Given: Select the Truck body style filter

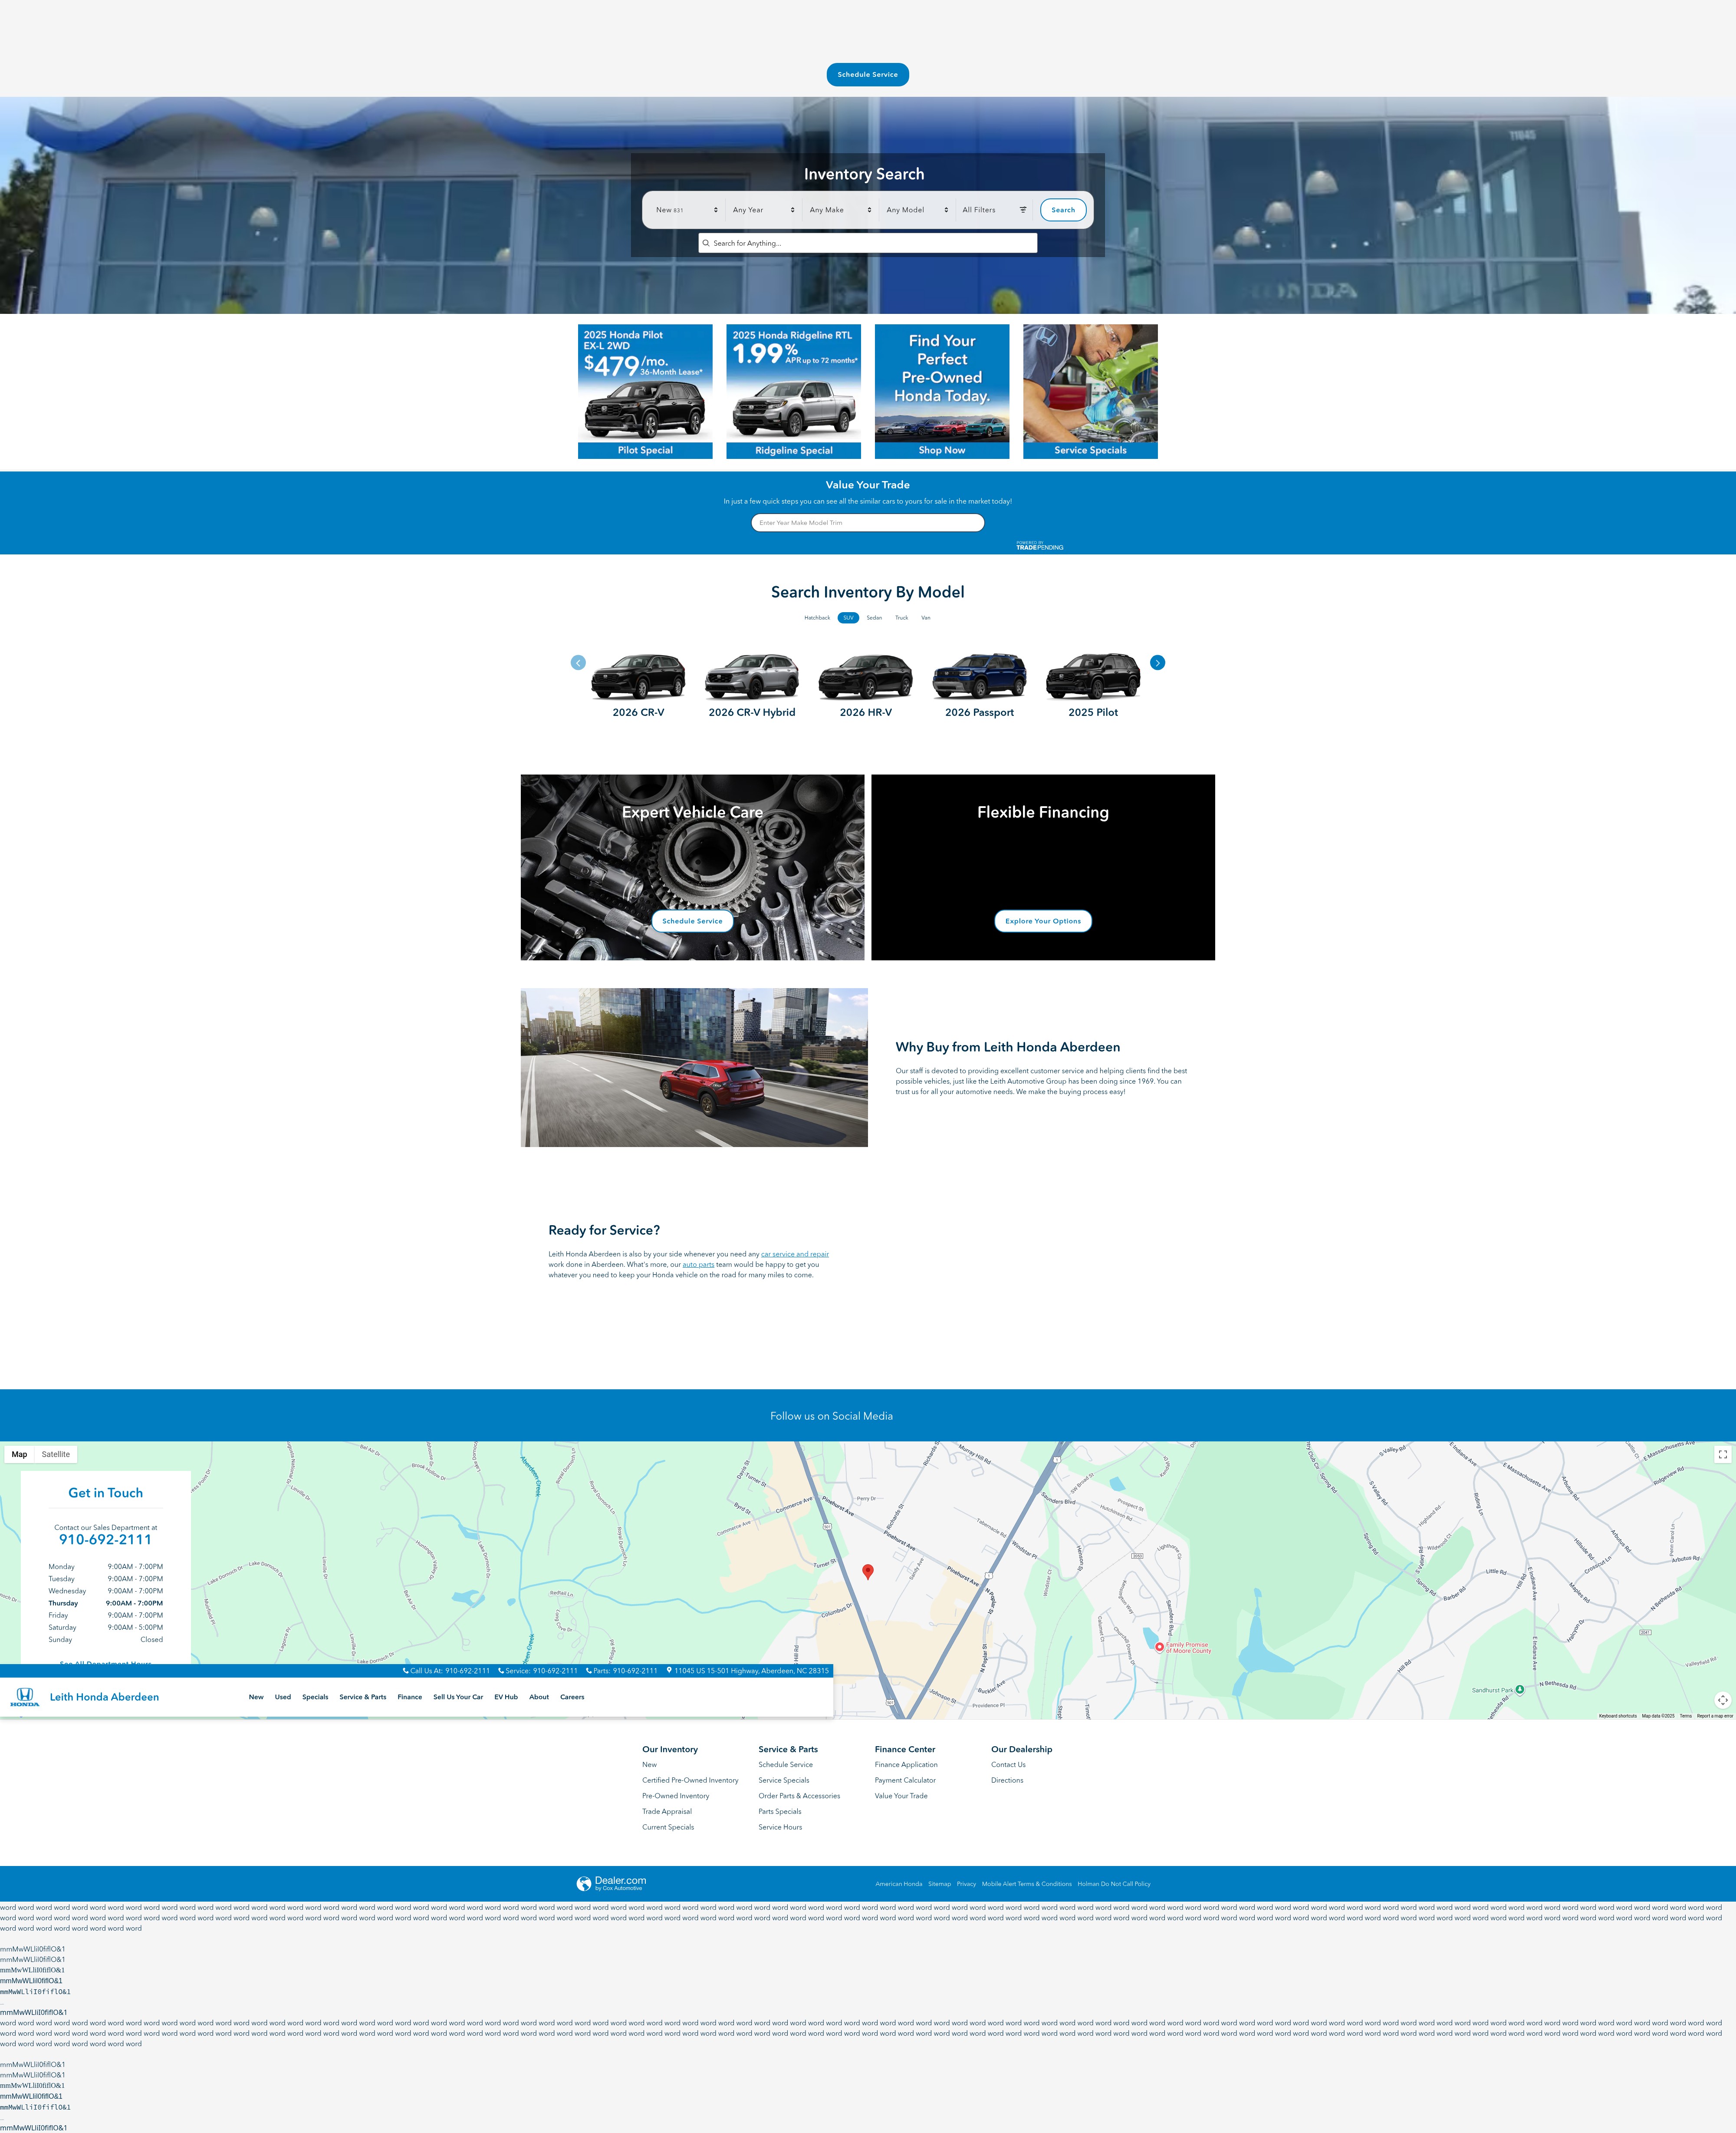Looking at the screenshot, I should tap(901, 617).
